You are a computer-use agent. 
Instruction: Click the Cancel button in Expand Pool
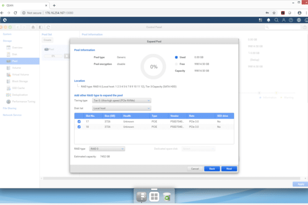(x=195, y=169)
